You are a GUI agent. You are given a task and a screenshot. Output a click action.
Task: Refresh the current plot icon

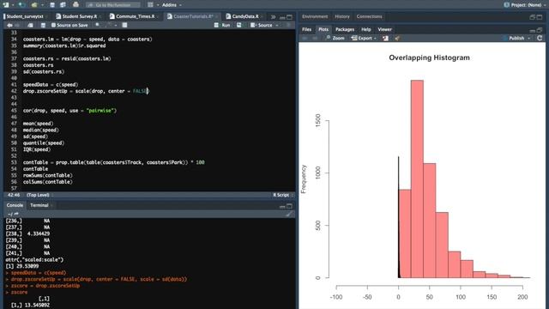point(540,38)
